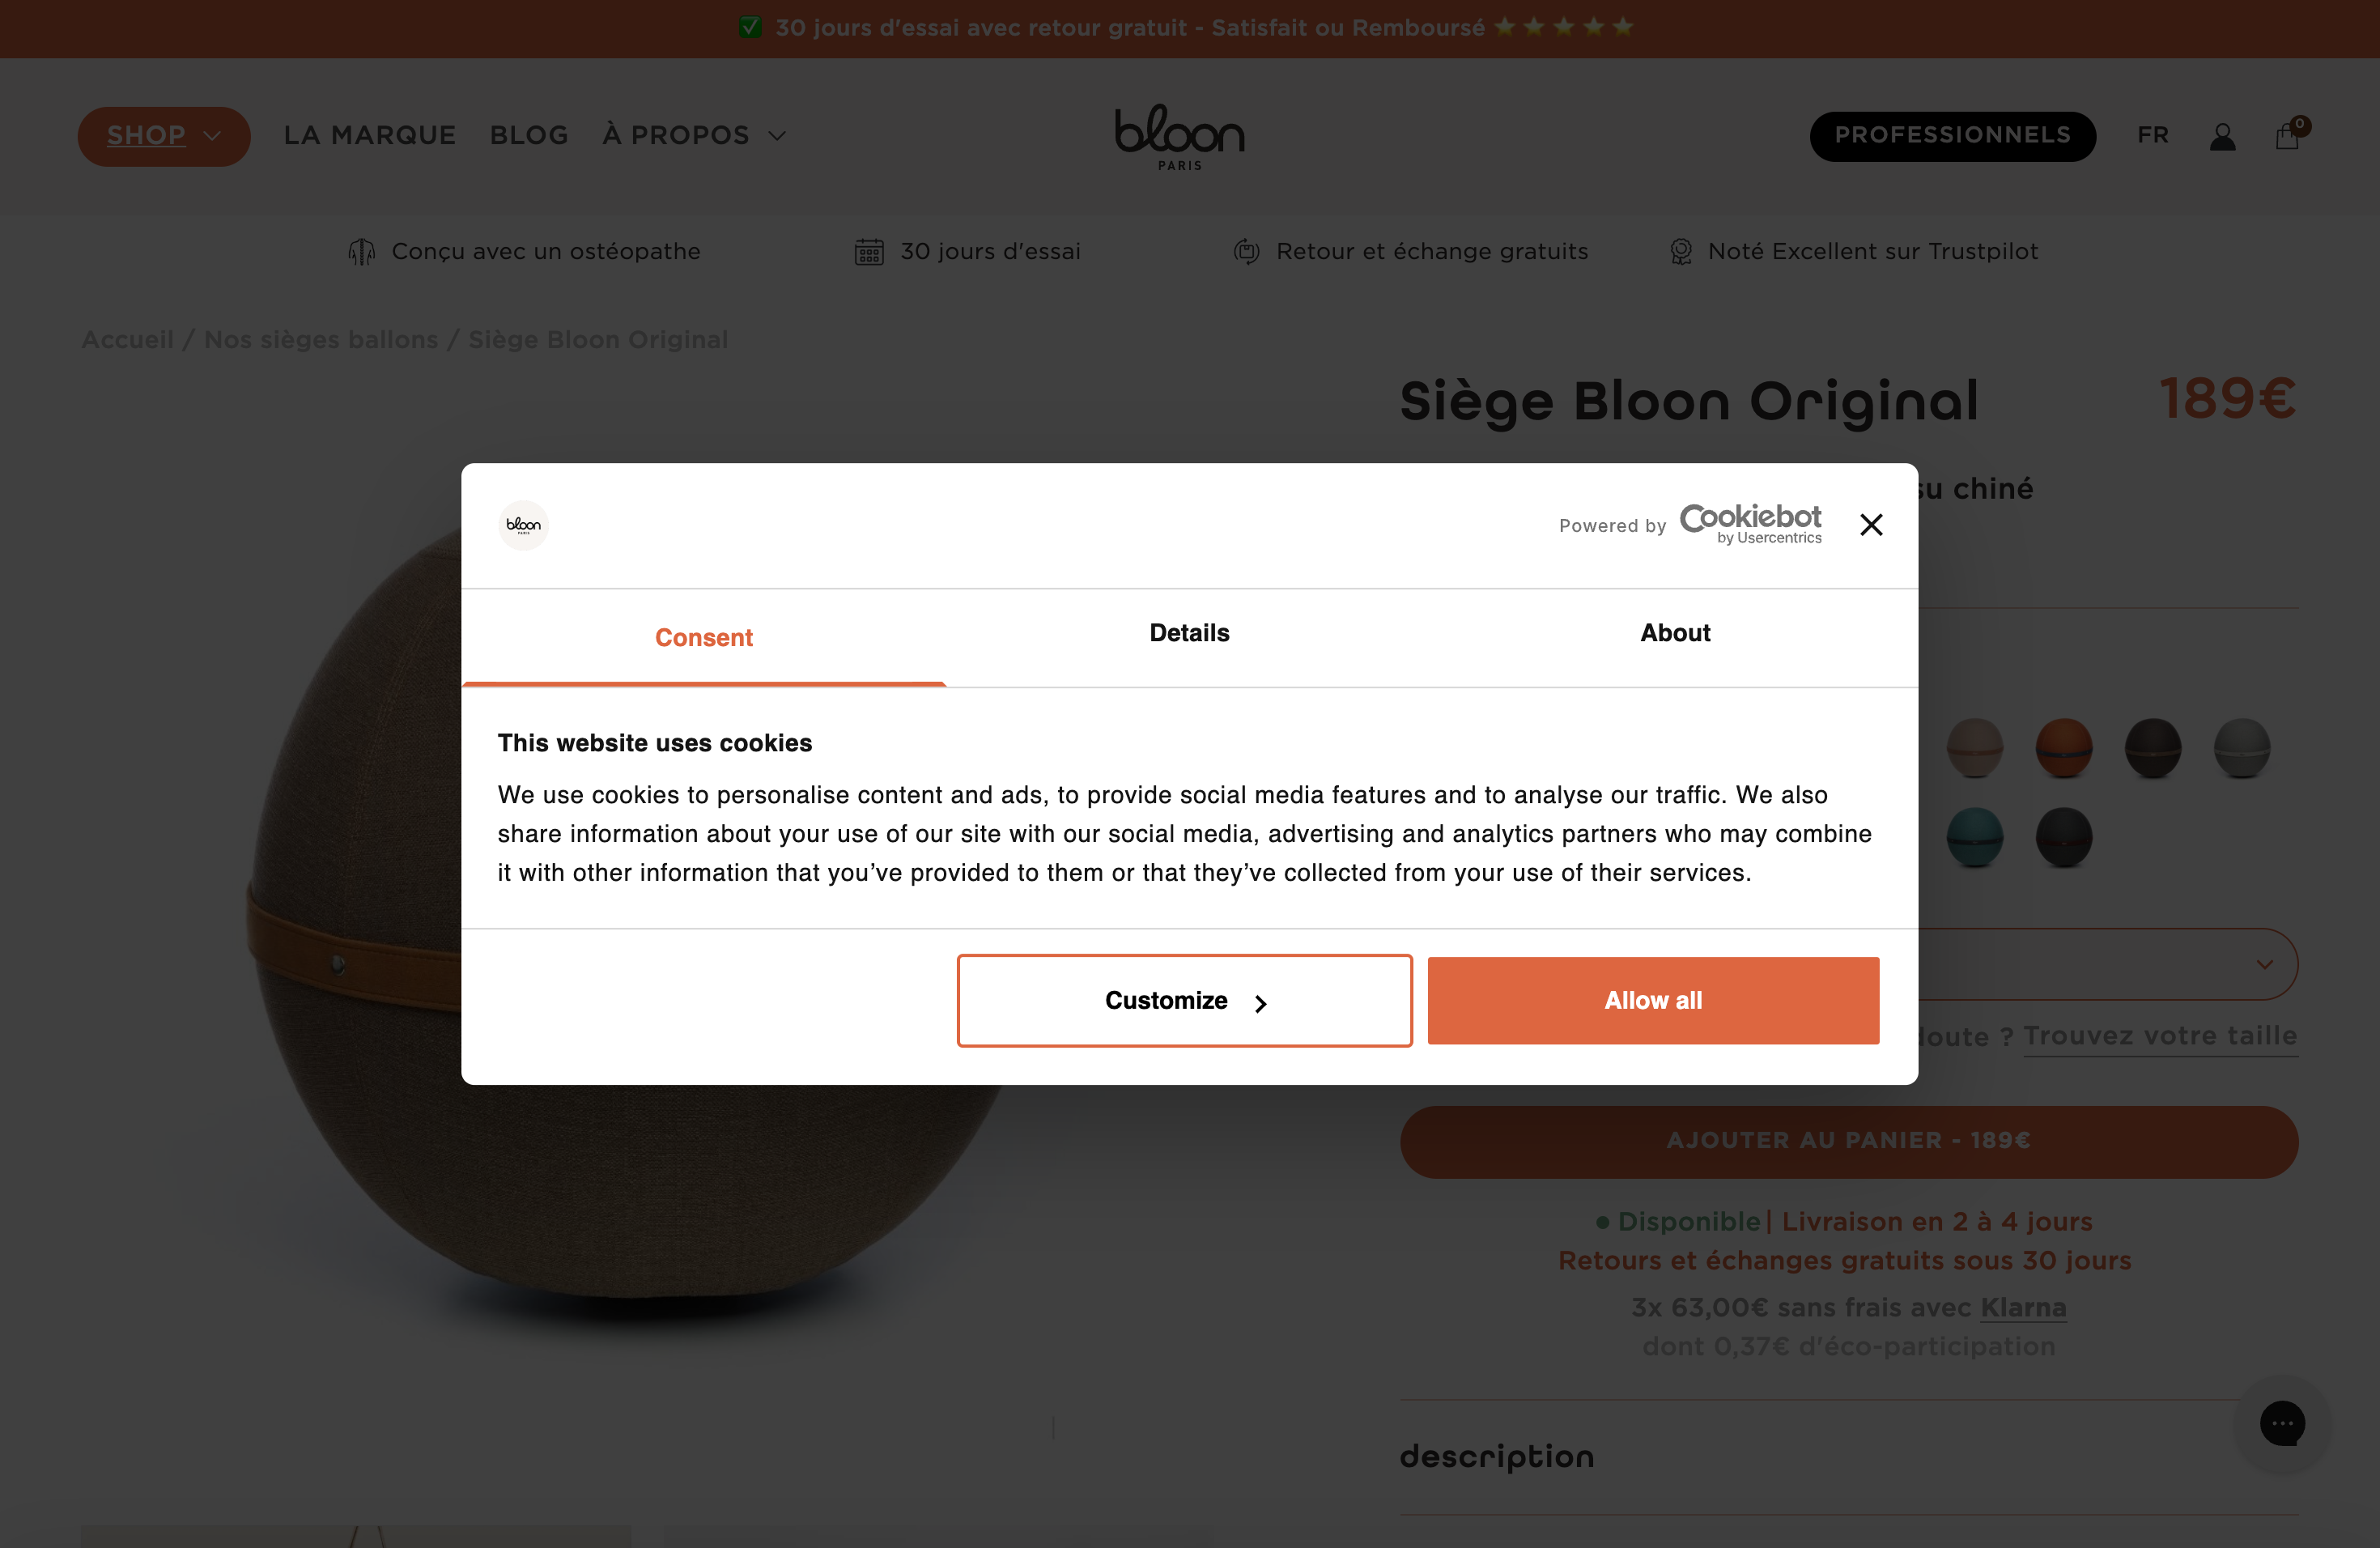Open the account icon
The image size is (2380, 1548).
(2222, 136)
